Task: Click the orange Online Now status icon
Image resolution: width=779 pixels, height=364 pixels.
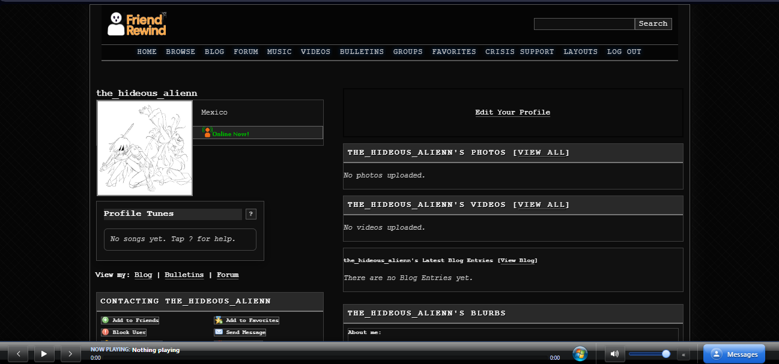Action: [x=207, y=133]
